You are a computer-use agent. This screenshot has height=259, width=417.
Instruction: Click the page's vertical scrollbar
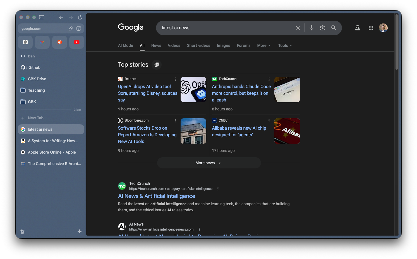[x=396, y=42]
